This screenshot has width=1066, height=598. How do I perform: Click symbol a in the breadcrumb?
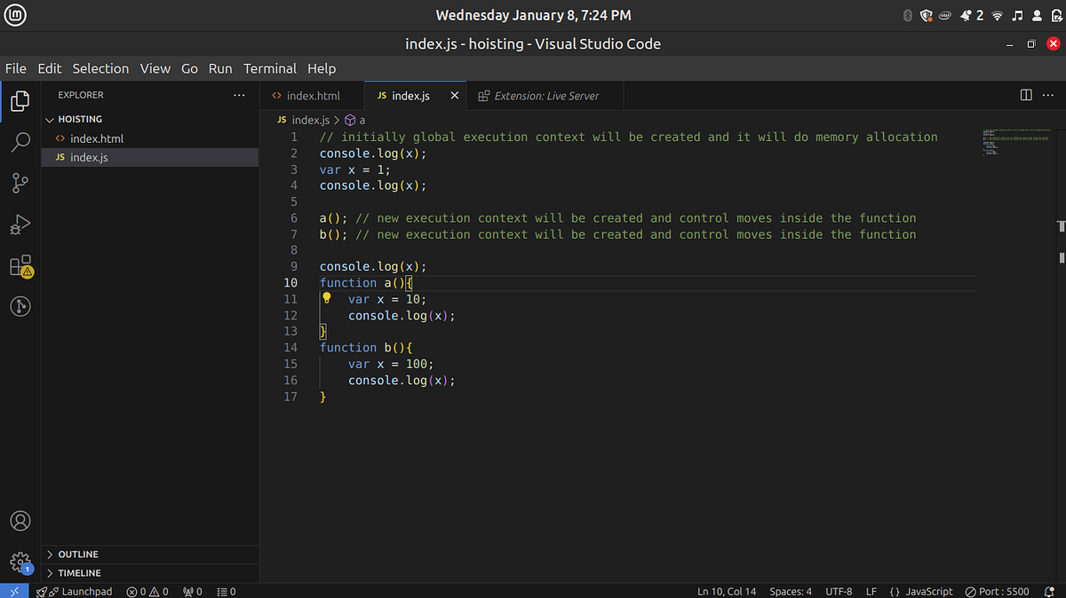coord(355,120)
